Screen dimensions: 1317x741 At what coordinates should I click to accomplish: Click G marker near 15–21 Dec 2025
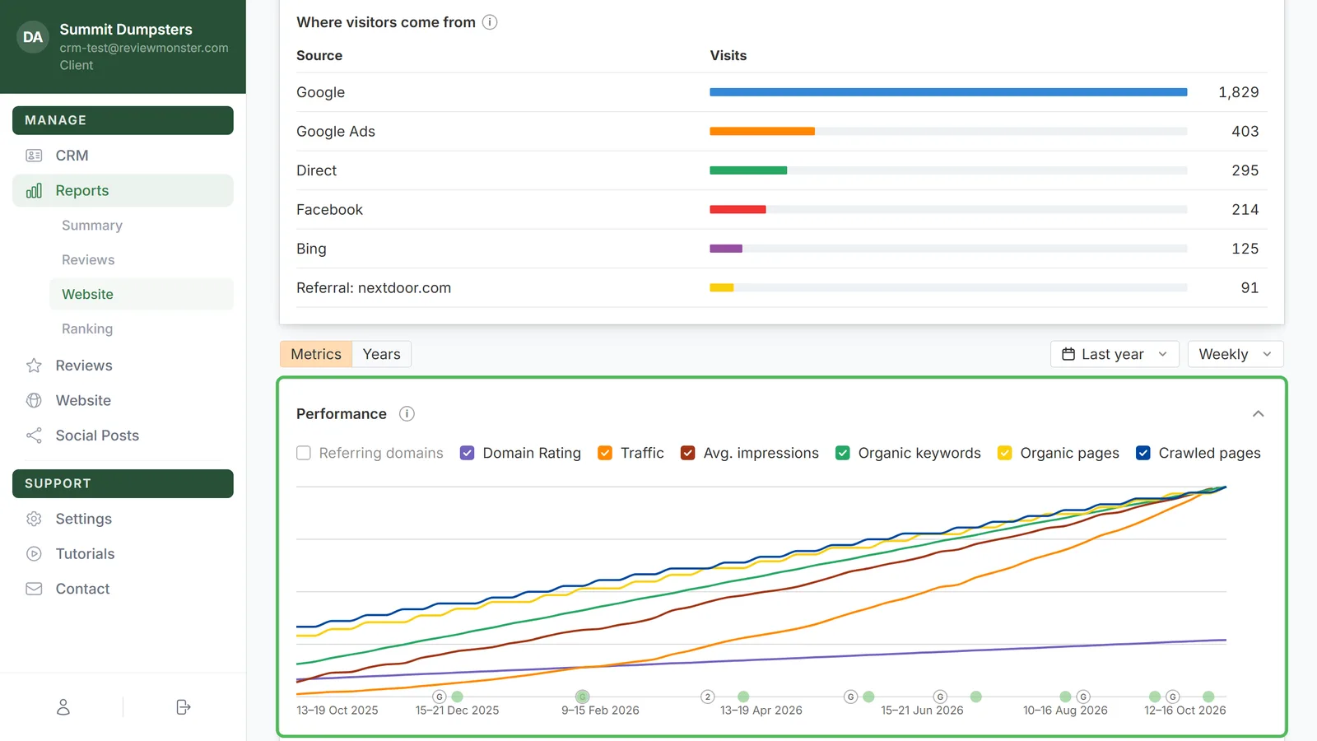[x=440, y=697]
